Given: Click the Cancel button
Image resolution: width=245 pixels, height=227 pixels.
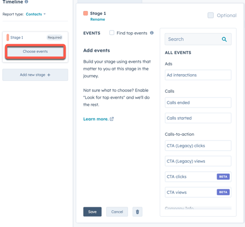Looking at the screenshot, I should tap(117, 212).
